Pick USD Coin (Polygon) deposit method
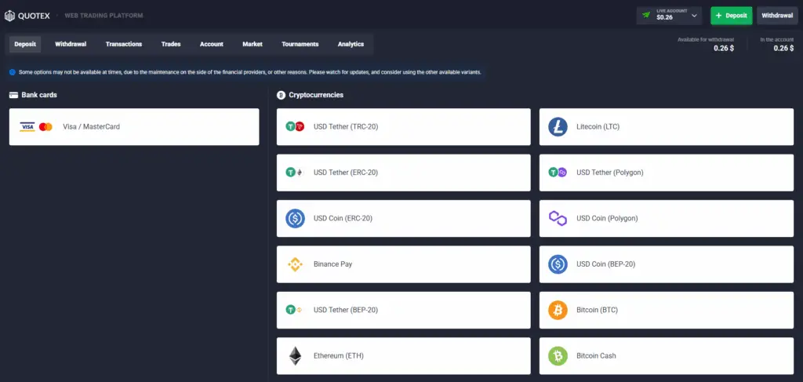 667,218
